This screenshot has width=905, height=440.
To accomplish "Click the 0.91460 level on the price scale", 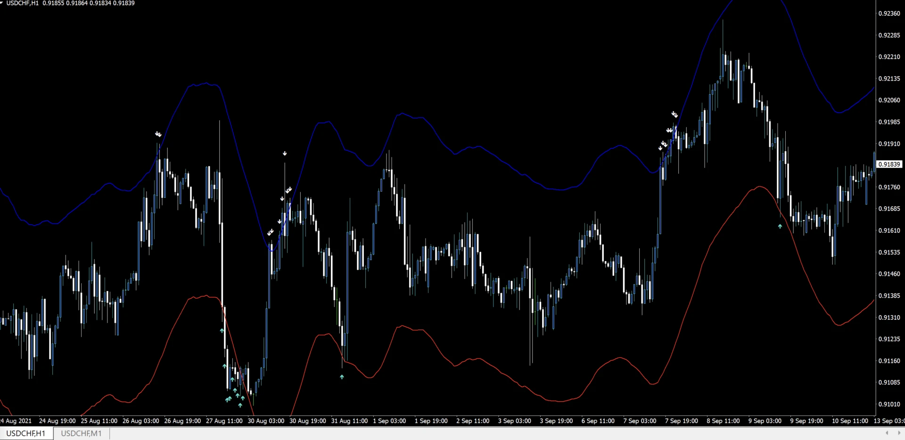I will (889, 274).
